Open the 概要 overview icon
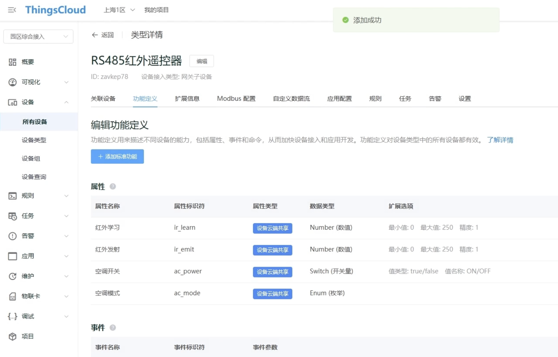This screenshot has height=357, width=558. point(12,62)
